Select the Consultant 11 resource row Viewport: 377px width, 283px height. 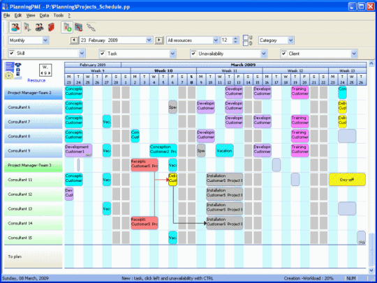point(34,180)
